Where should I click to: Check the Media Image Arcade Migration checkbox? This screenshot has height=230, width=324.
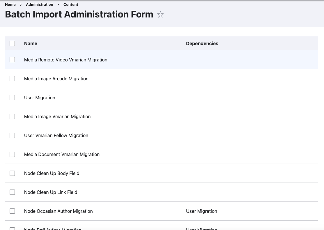pos(12,79)
